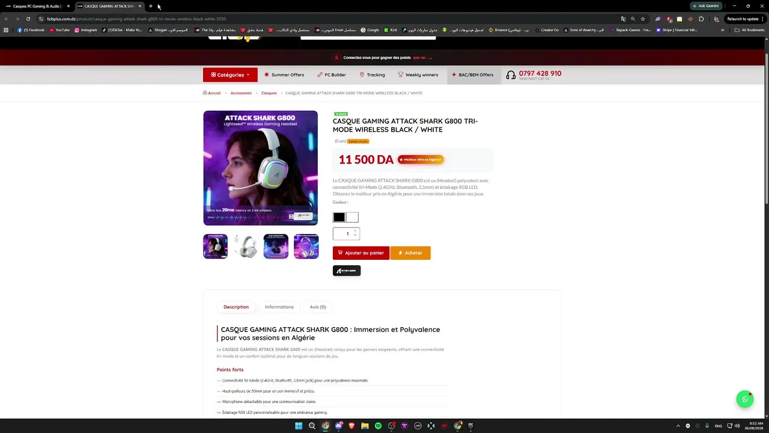
Task: Click the main product image
Action: click(260, 168)
